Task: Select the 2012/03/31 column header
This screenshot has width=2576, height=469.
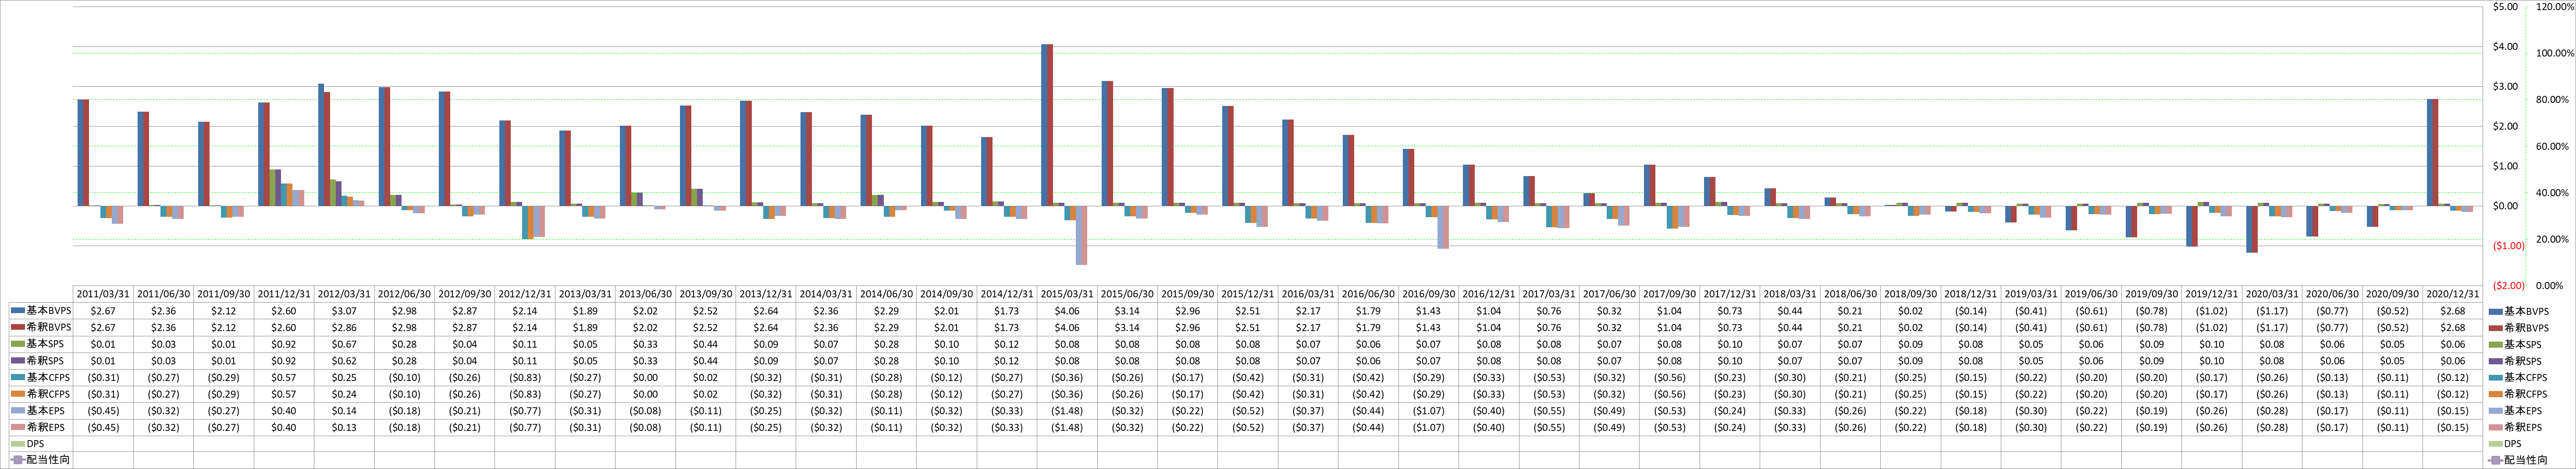Action: (344, 294)
